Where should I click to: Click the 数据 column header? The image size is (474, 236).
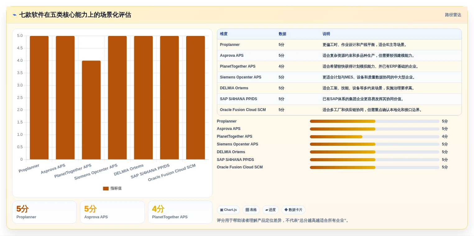(282, 34)
